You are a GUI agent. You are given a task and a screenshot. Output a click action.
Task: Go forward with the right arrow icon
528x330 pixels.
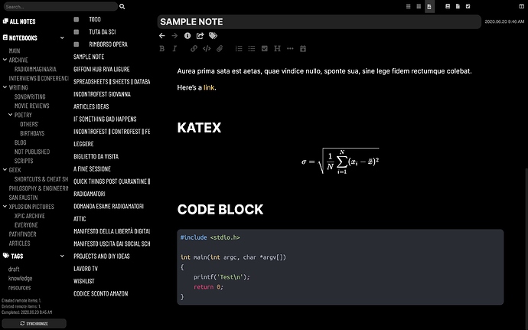[174, 36]
